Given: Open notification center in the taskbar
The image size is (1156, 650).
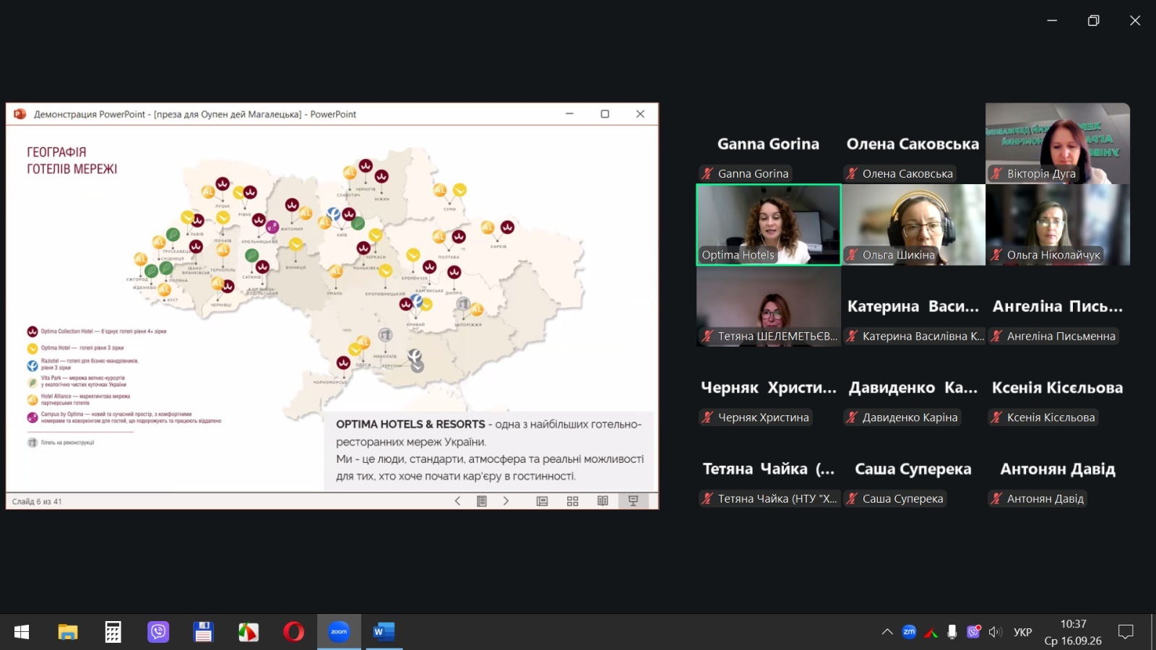Looking at the screenshot, I should (x=1126, y=632).
